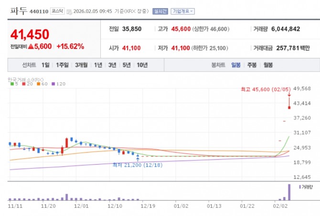The width and height of the screenshot is (320, 216).
Task: Click the tallest volume bar at 02/05
Action: click(289, 192)
